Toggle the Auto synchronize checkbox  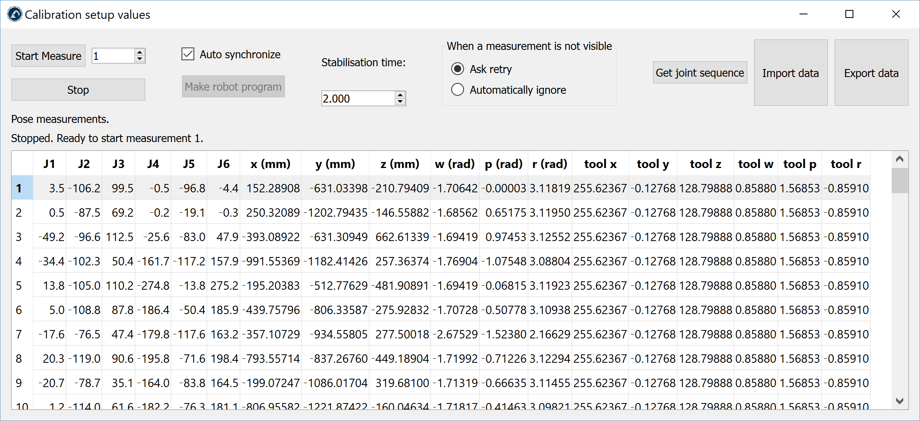(188, 54)
